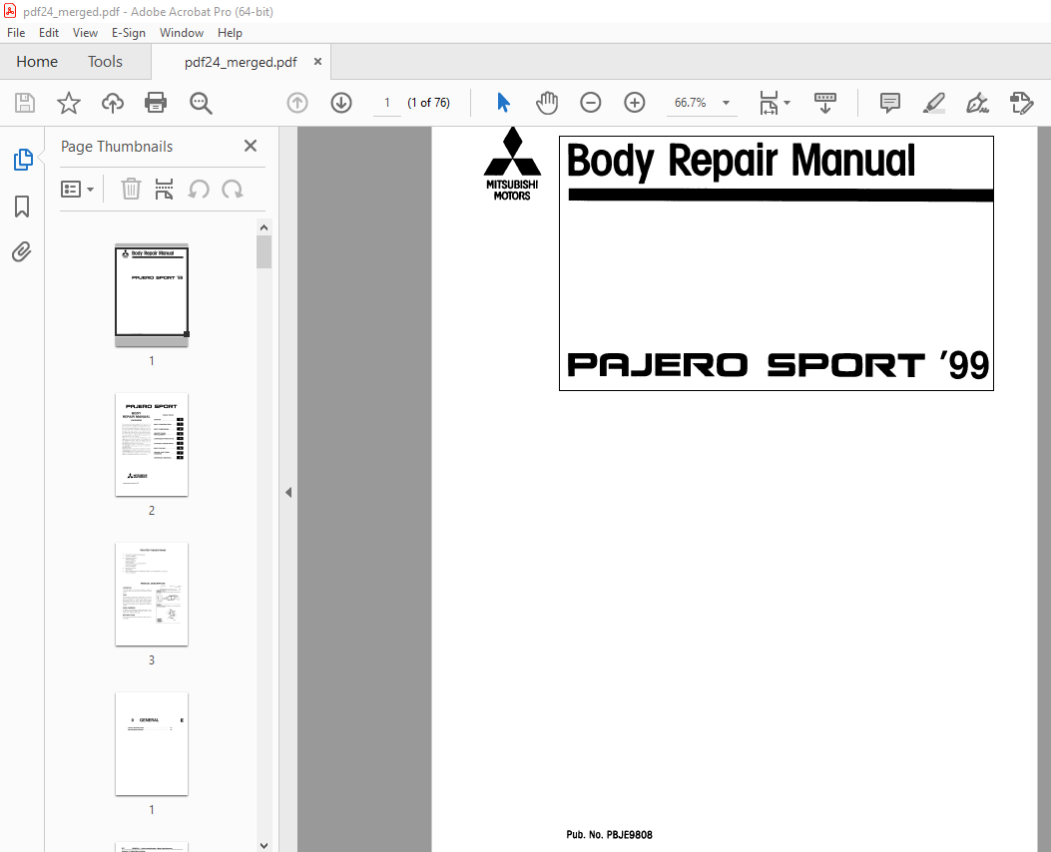The width and height of the screenshot is (1051, 852).
Task: Click the Save file icon
Action: click(25, 103)
